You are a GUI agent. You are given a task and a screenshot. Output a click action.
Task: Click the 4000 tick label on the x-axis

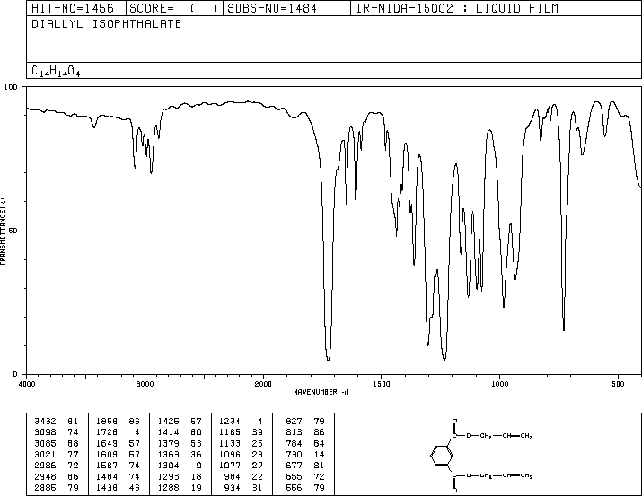click(x=27, y=384)
